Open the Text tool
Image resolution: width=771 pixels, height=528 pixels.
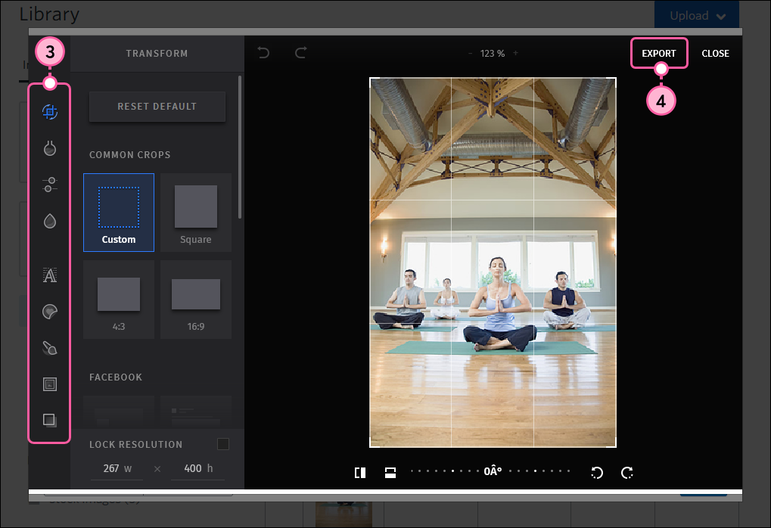pyautogui.click(x=48, y=275)
